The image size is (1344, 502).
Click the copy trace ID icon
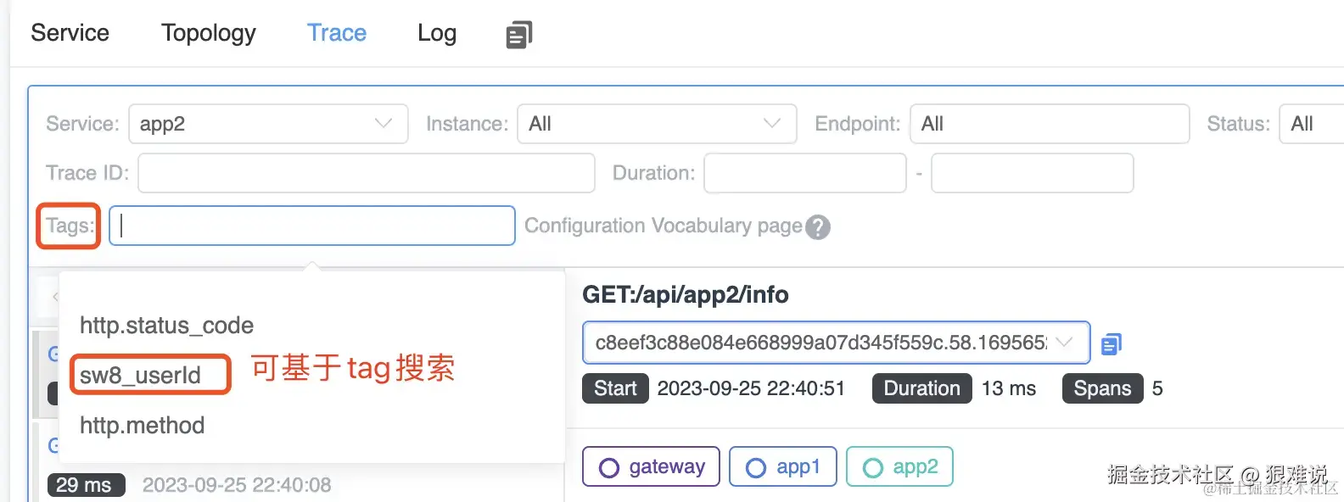(x=1111, y=343)
